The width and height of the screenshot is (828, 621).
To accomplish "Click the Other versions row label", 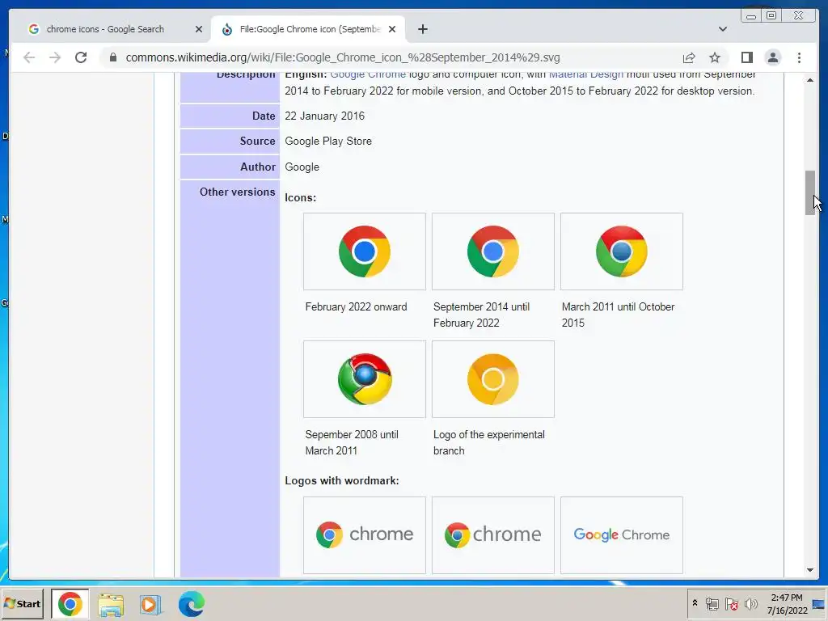I will (x=237, y=192).
